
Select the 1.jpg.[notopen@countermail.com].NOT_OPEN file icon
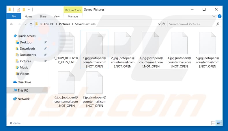94,43
